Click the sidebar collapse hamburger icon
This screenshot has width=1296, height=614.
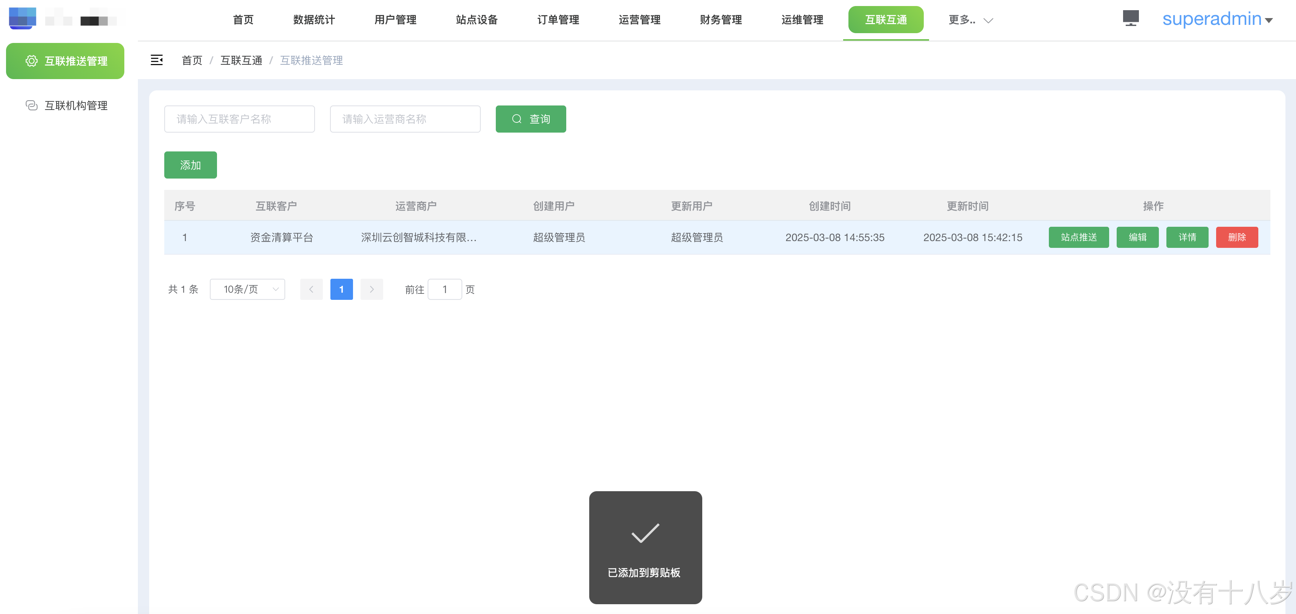pos(156,60)
